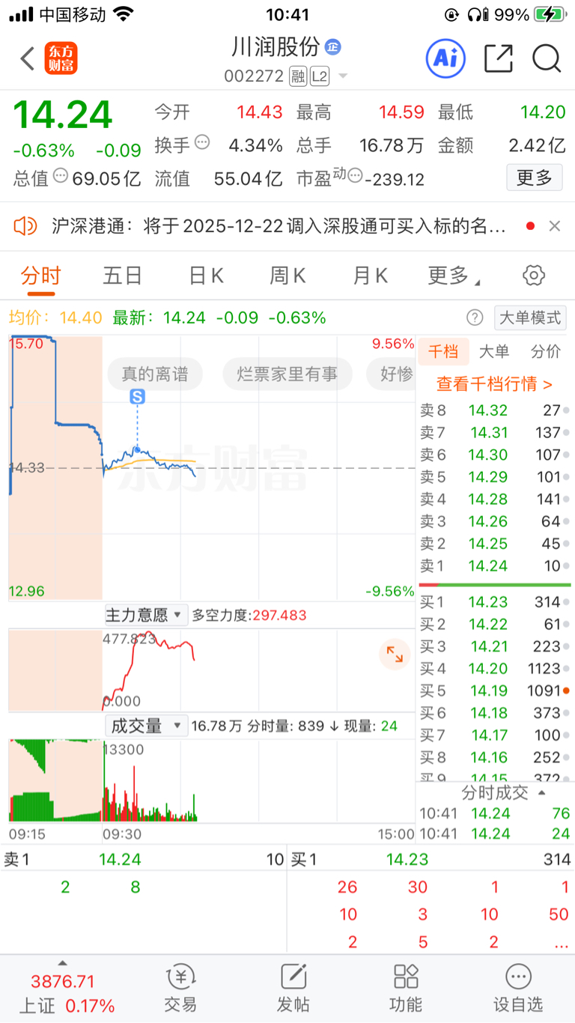Tap the headphones status icon
The width and height of the screenshot is (575, 1023).
(x=477, y=14)
